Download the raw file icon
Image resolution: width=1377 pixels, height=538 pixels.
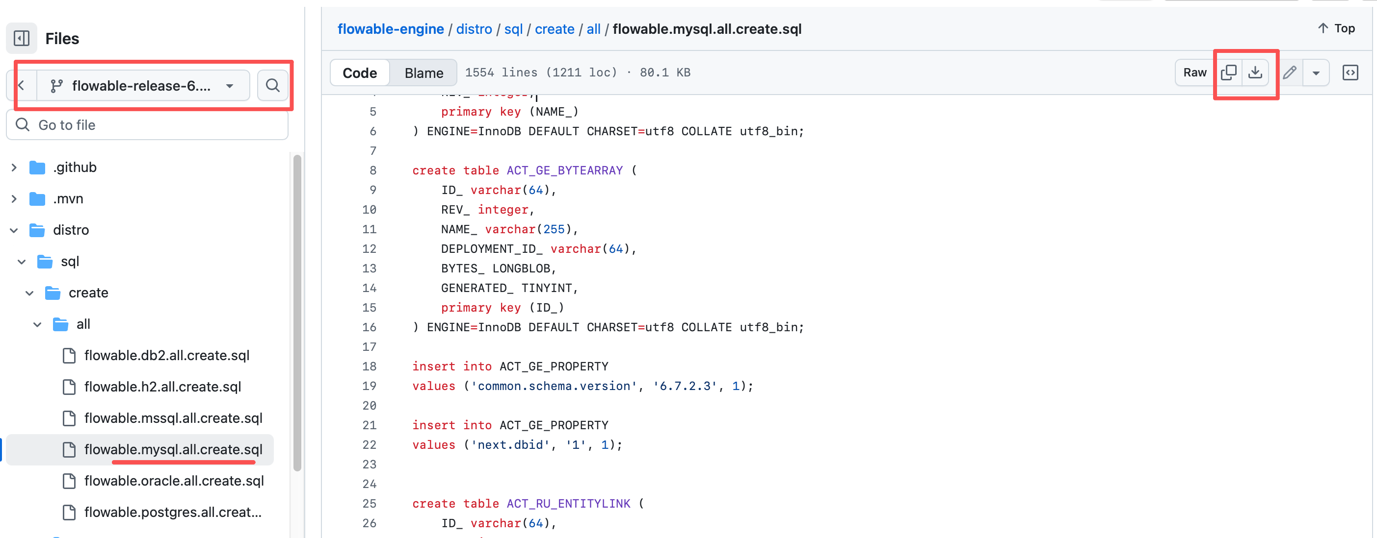(x=1255, y=73)
